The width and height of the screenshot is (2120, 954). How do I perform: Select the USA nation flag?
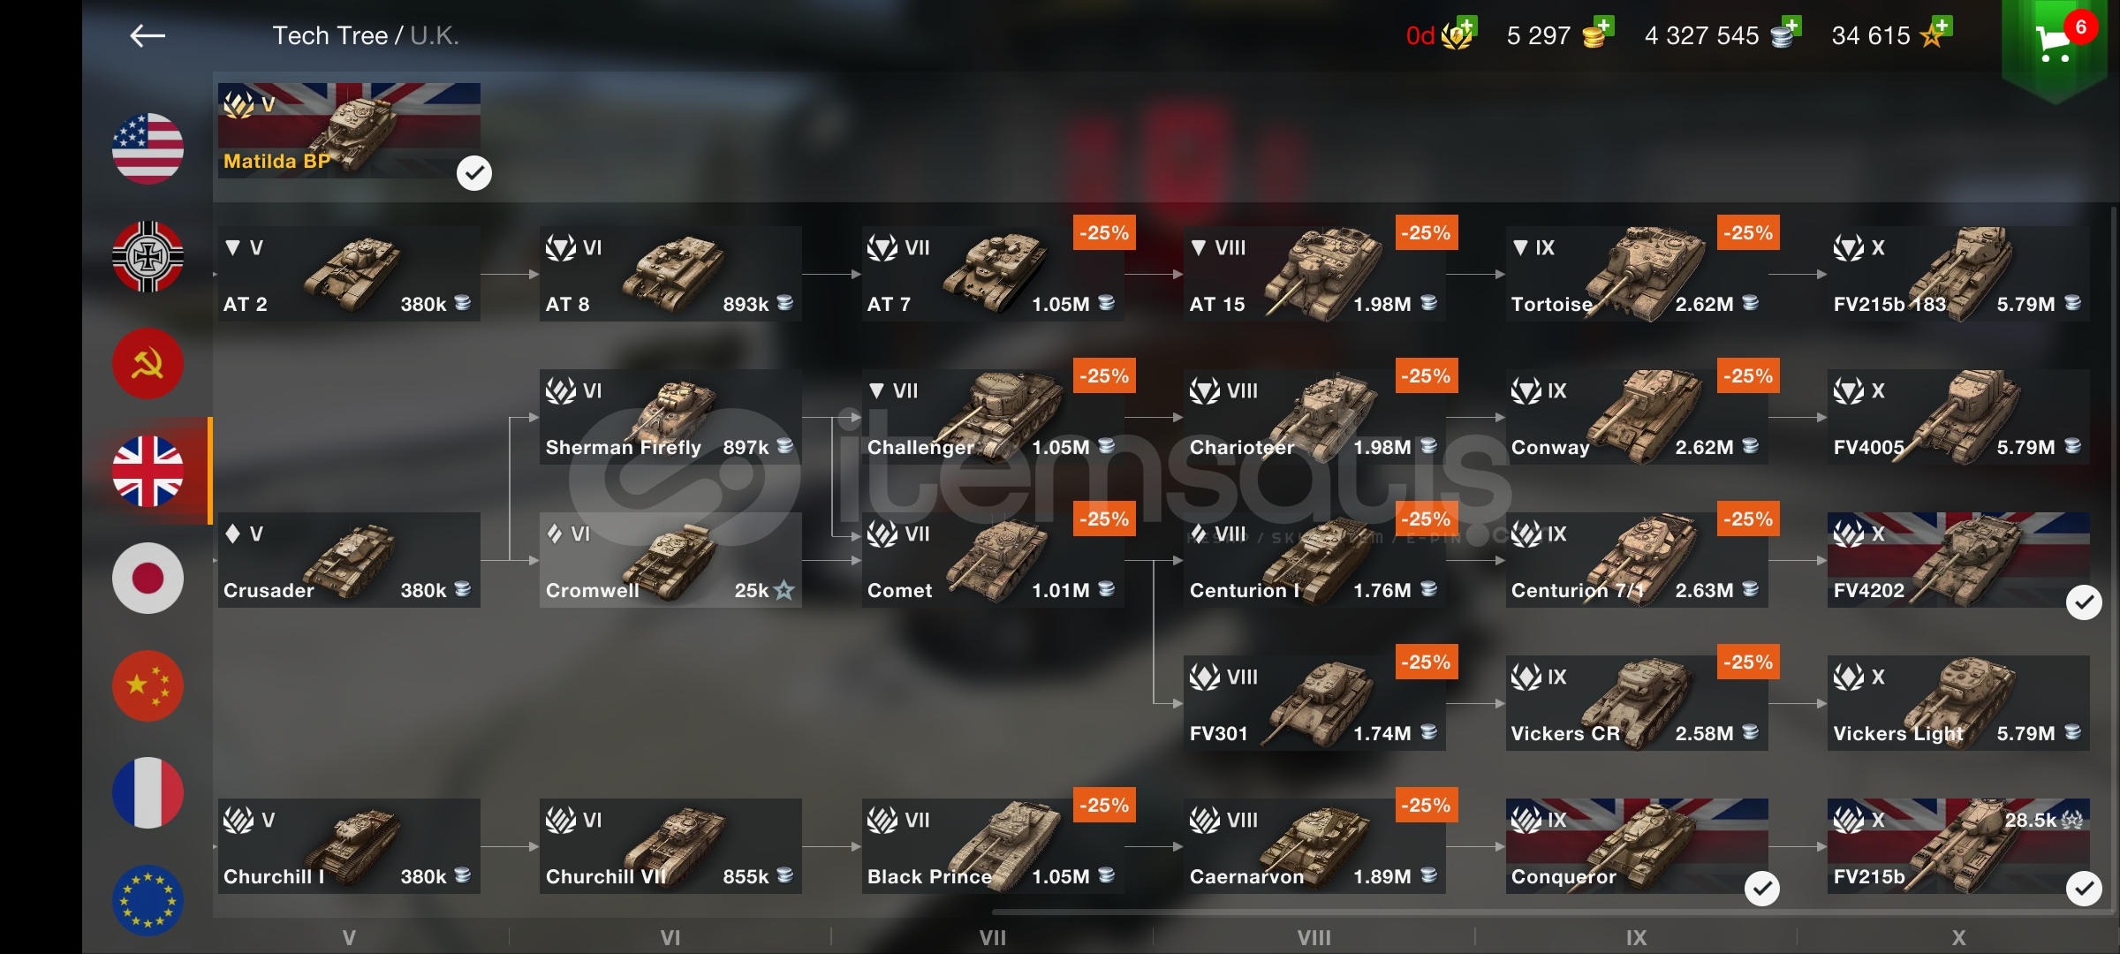[x=148, y=148]
